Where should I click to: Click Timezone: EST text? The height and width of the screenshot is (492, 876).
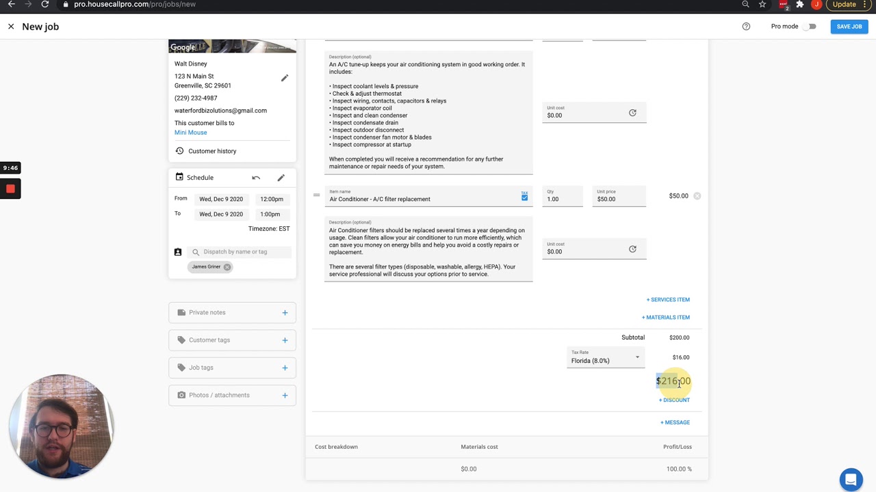269,228
